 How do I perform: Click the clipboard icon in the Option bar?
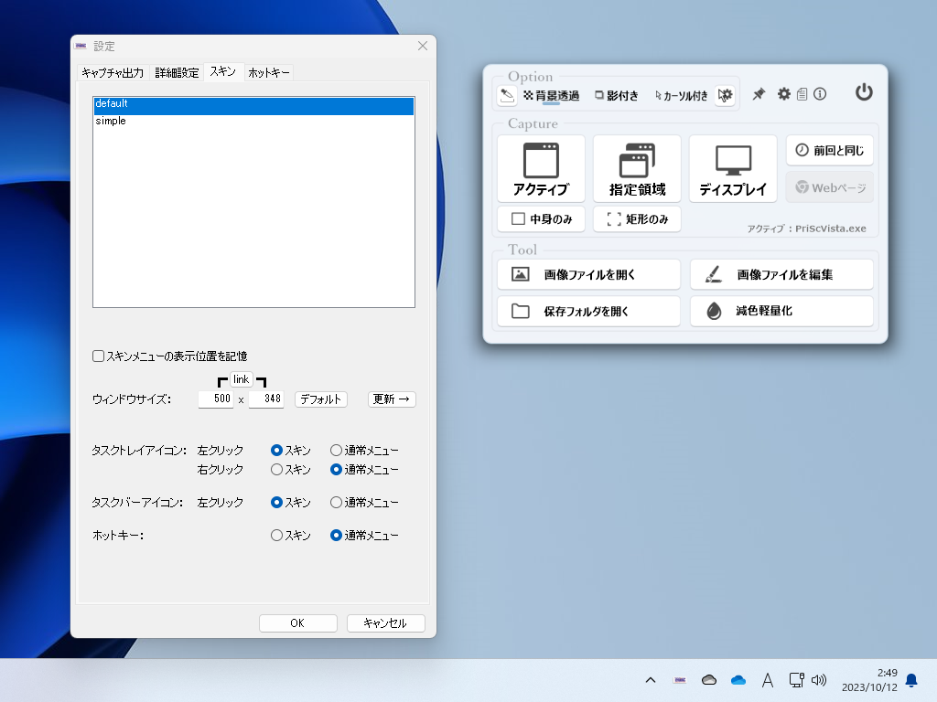pos(802,93)
